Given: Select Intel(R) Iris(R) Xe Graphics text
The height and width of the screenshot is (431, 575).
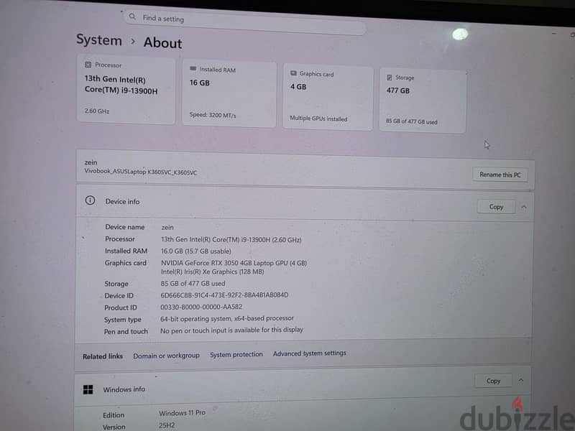Looking at the screenshot, I should pos(212,272).
